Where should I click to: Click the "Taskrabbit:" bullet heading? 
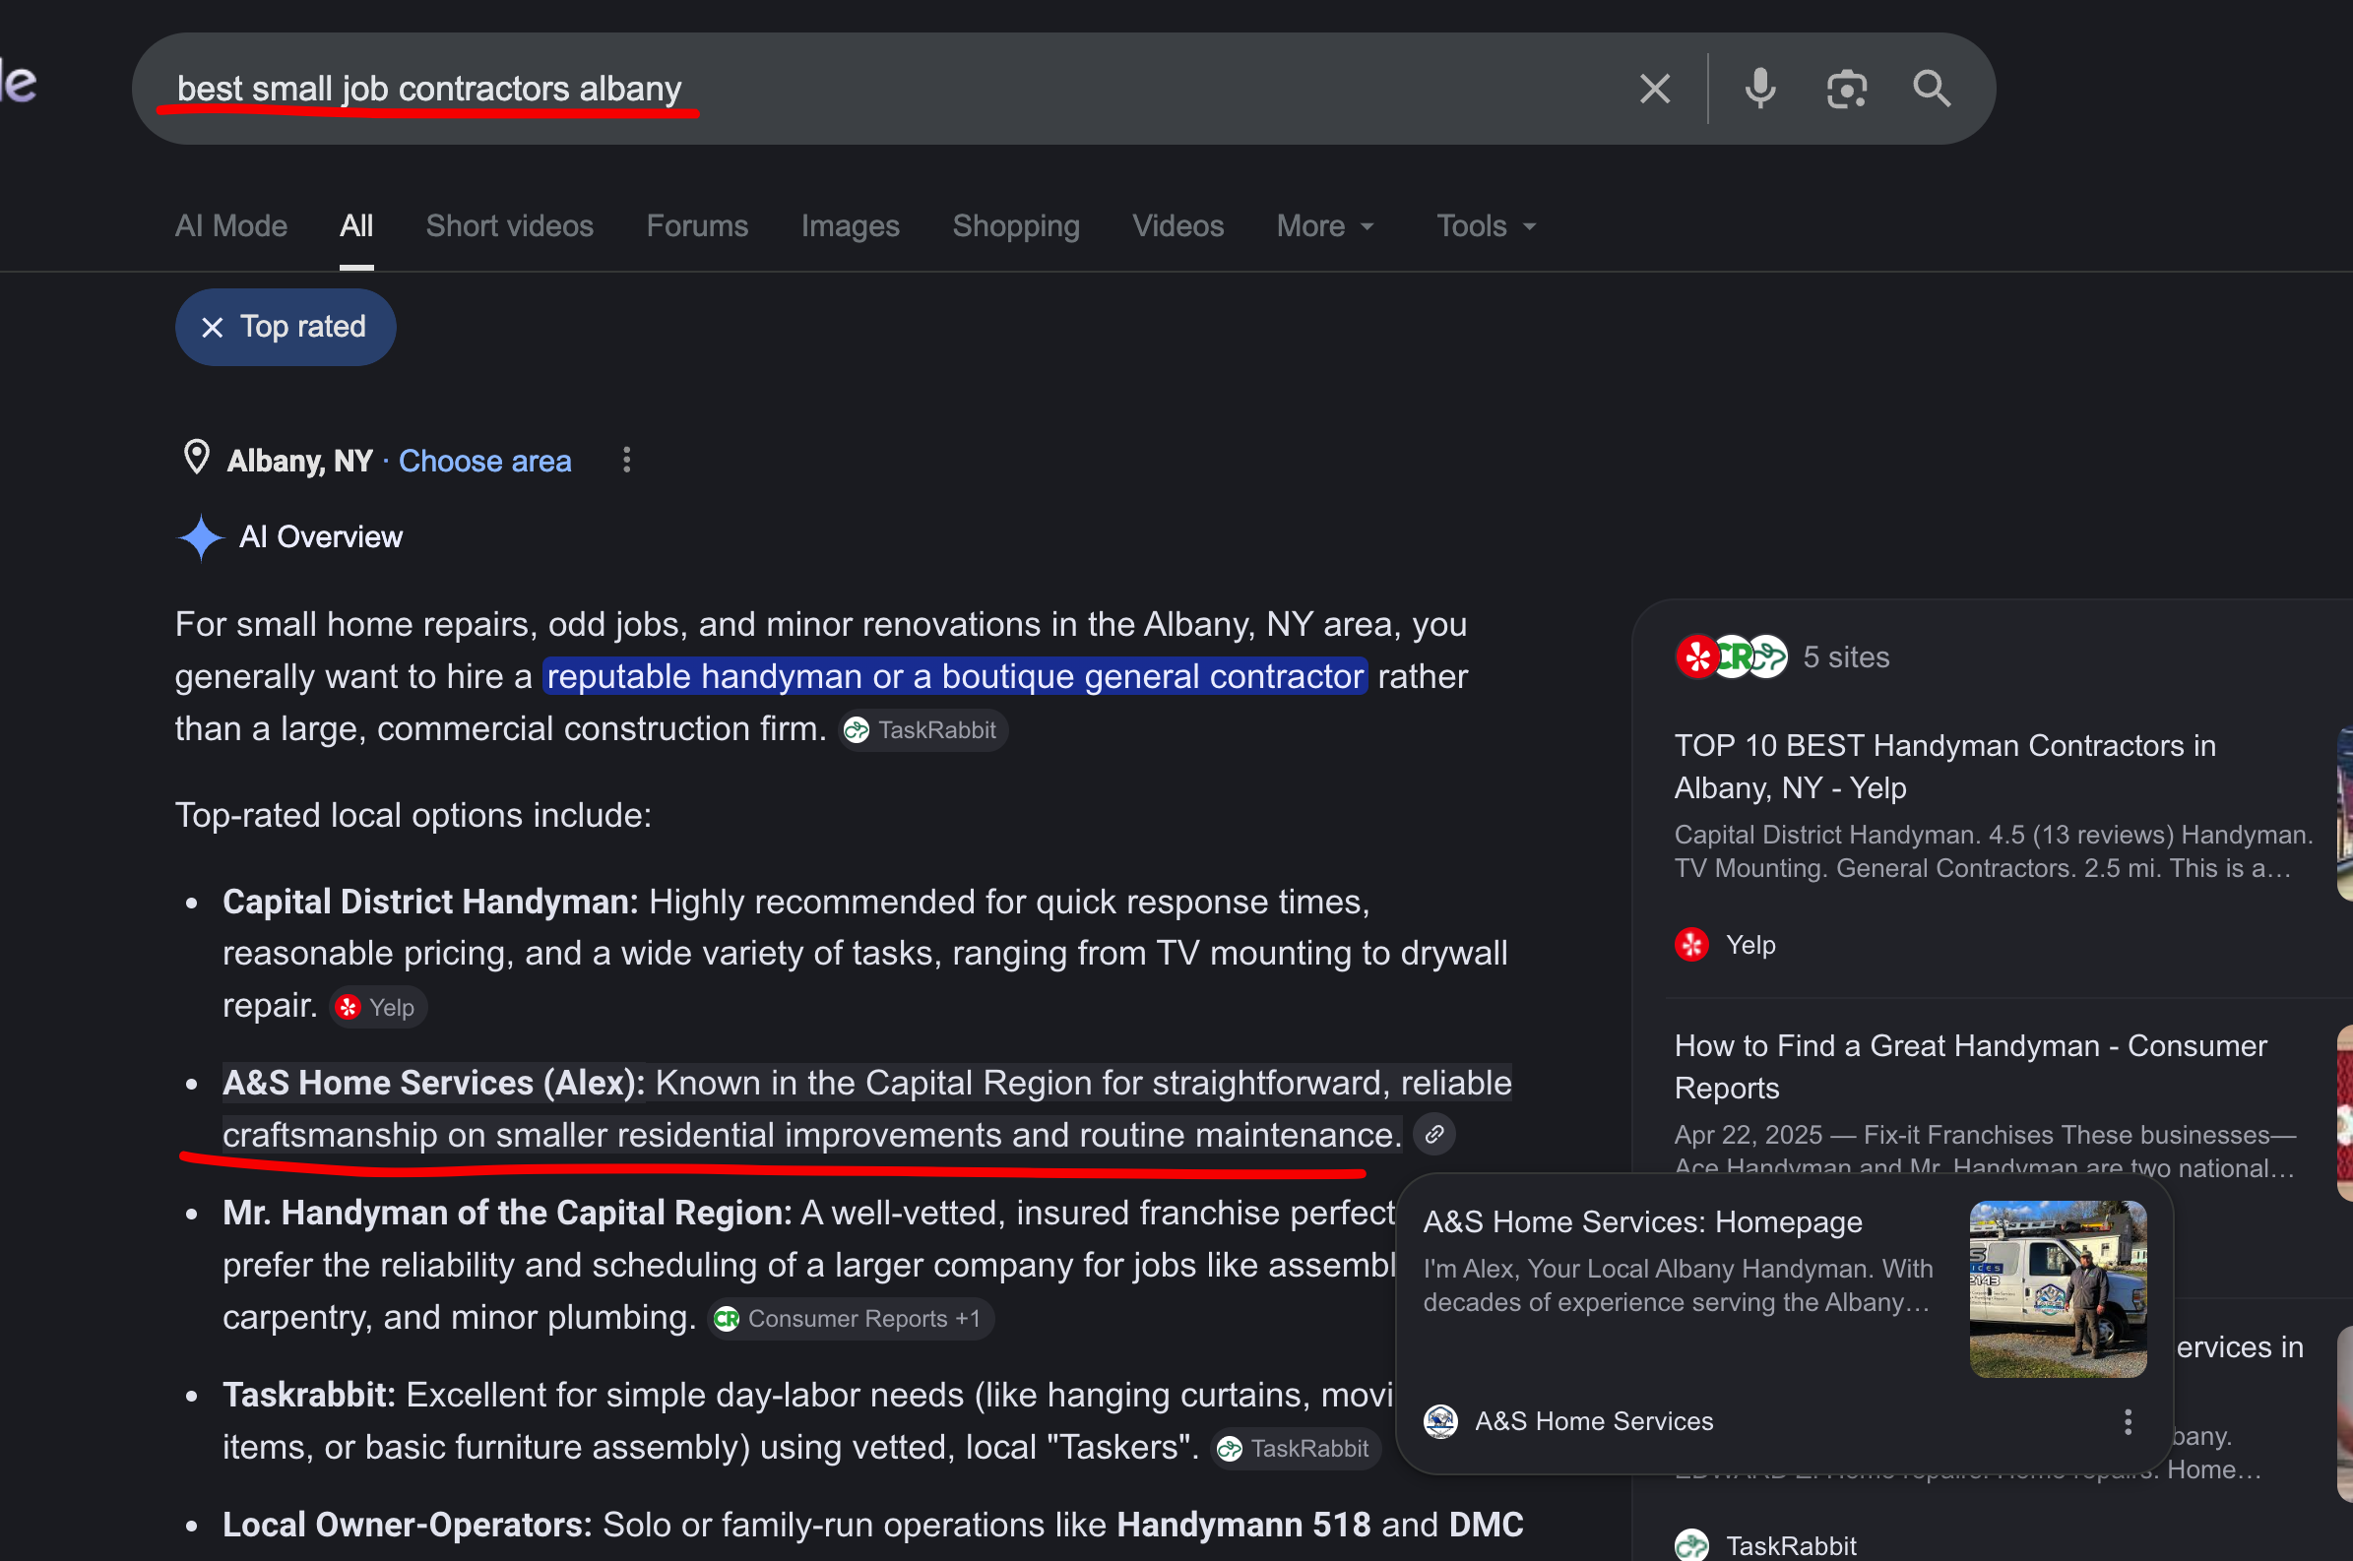[310, 1395]
